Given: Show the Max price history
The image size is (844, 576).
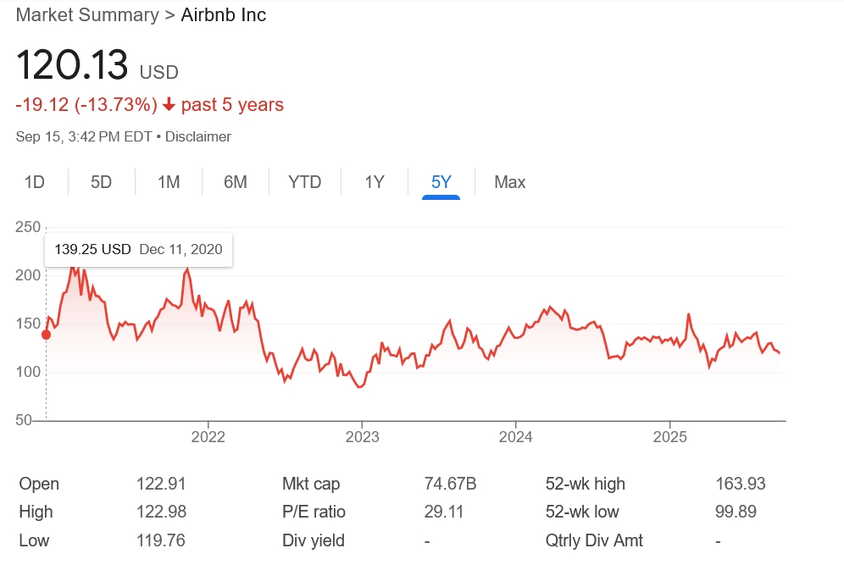Looking at the screenshot, I should pos(509,182).
